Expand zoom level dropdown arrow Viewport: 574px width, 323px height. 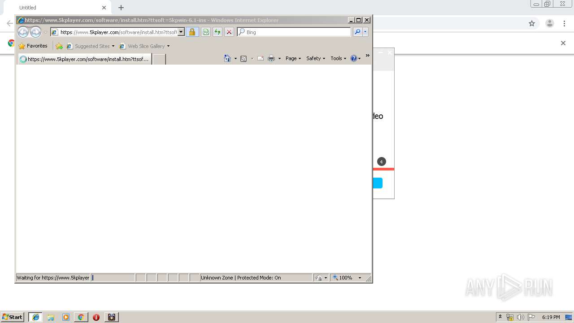coord(360,278)
